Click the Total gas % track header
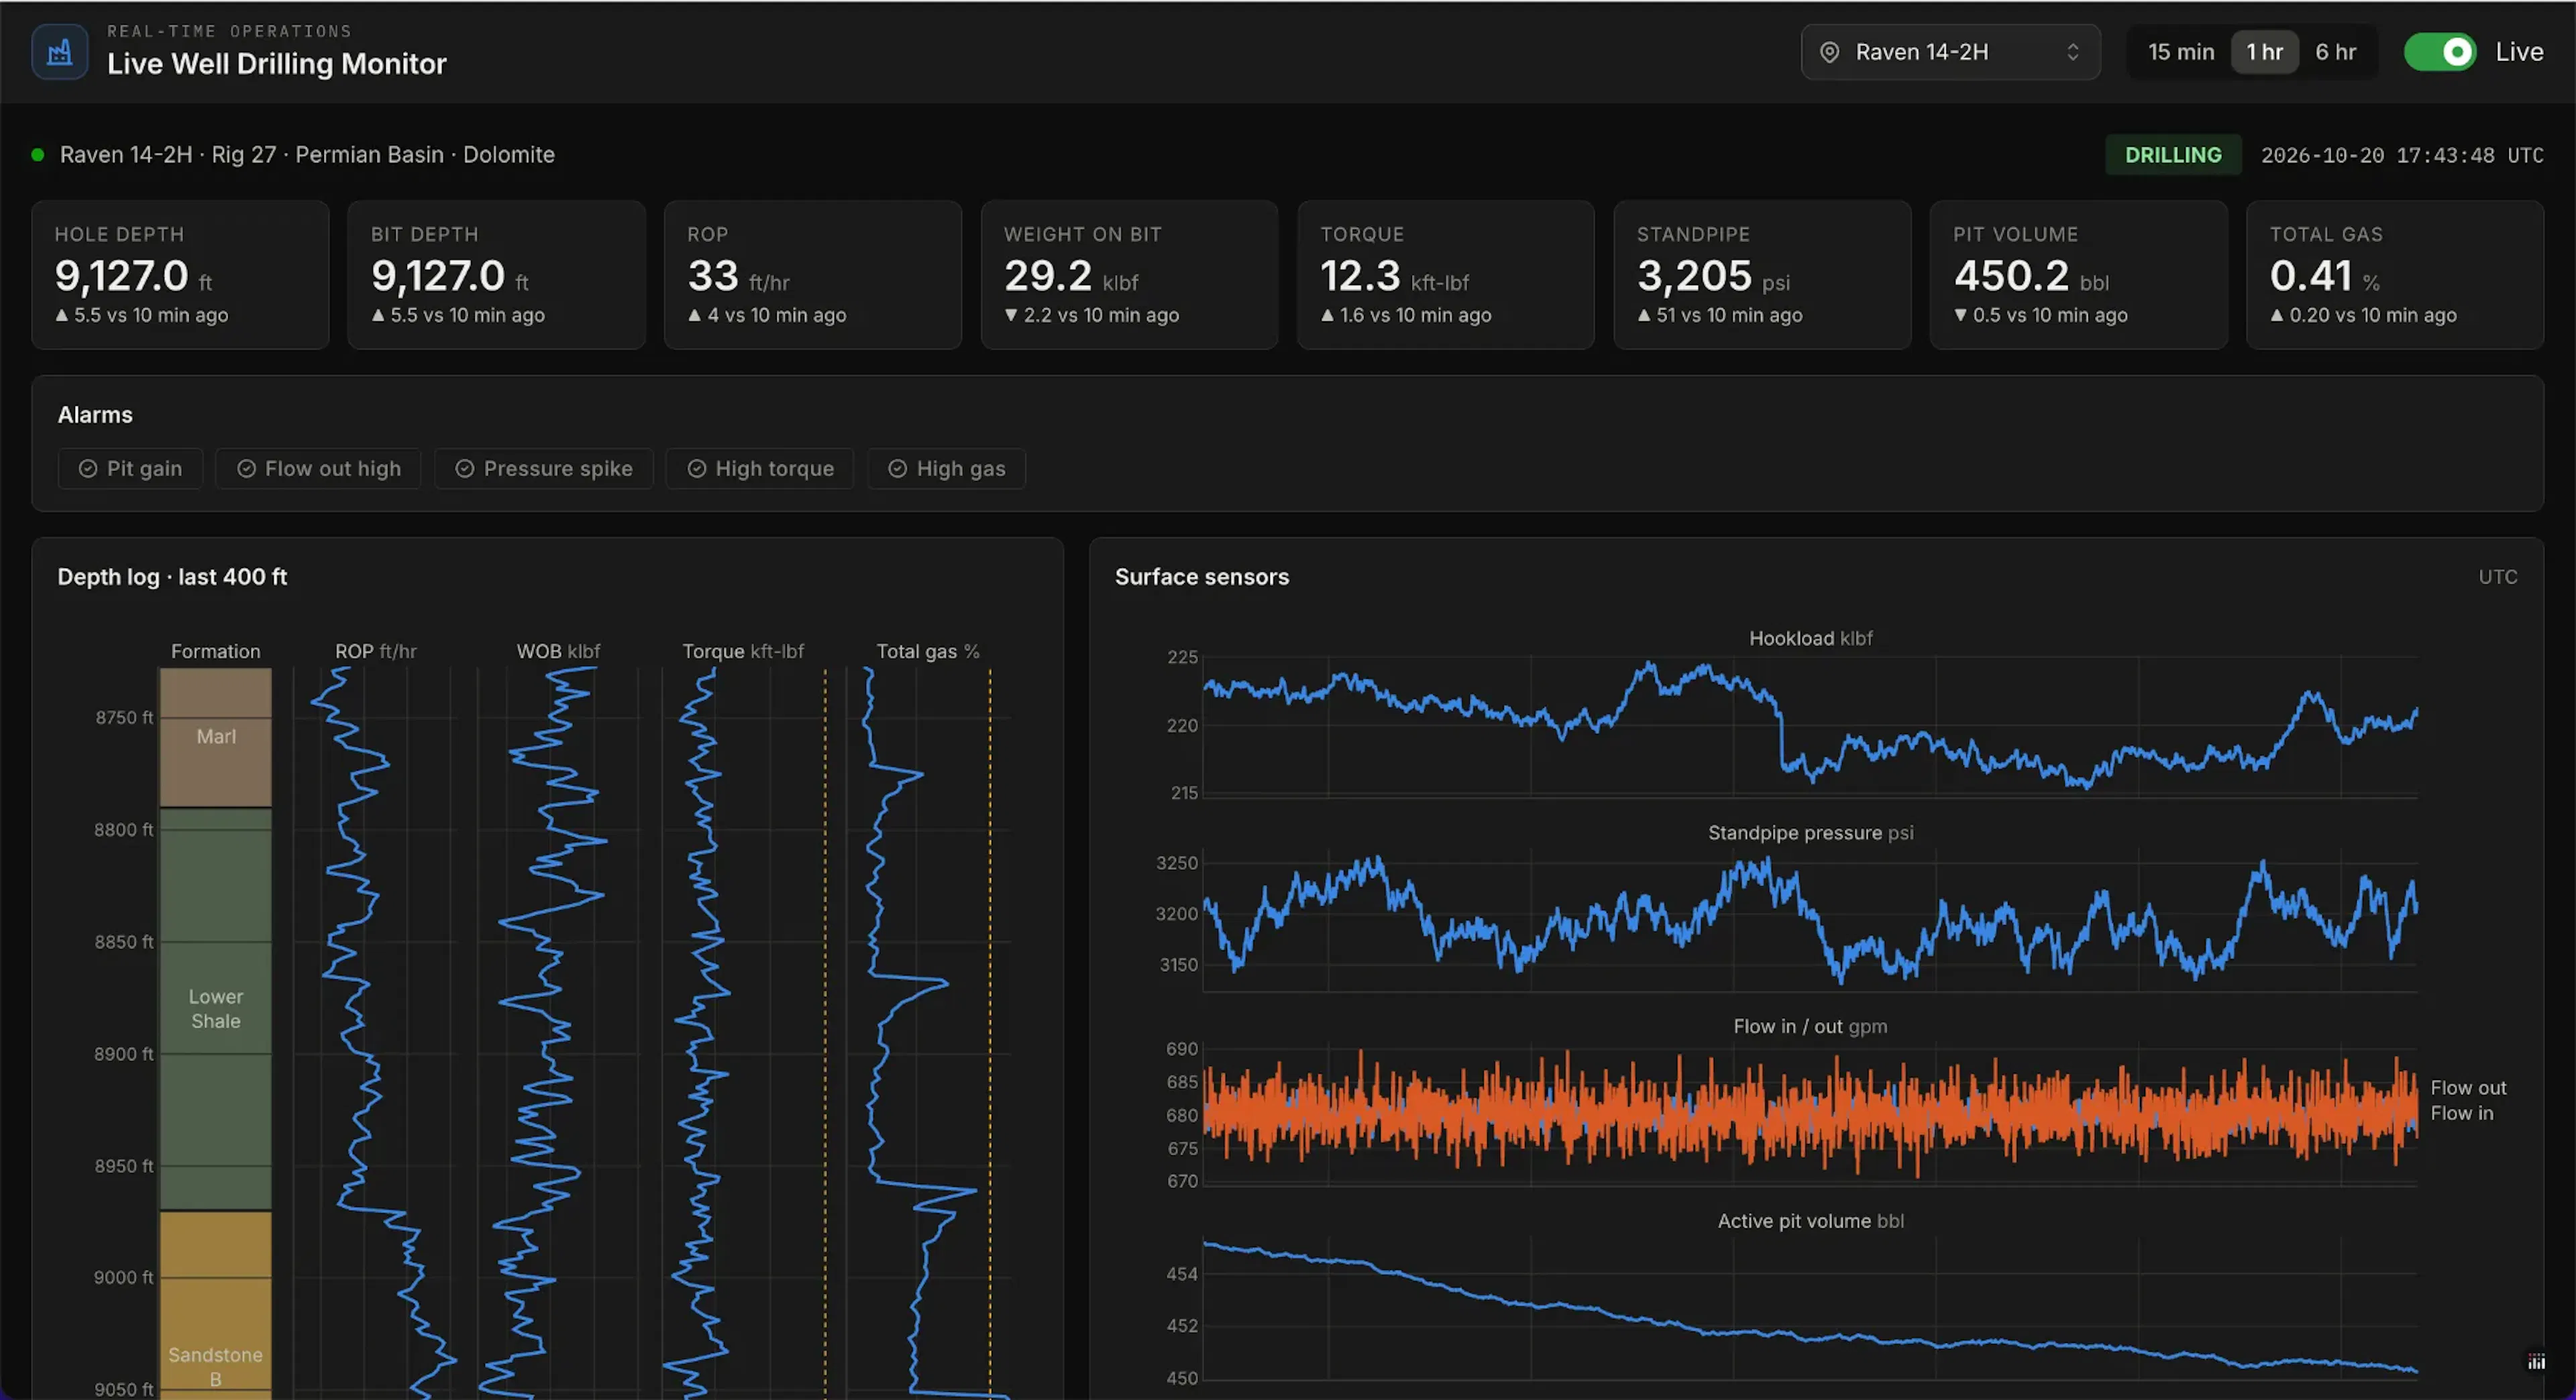Screen dimensions: 2576x1400 928,651
